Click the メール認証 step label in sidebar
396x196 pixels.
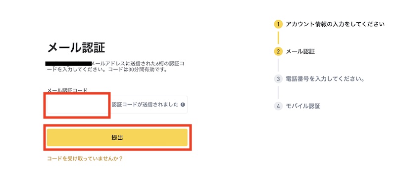[x=300, y=52]
